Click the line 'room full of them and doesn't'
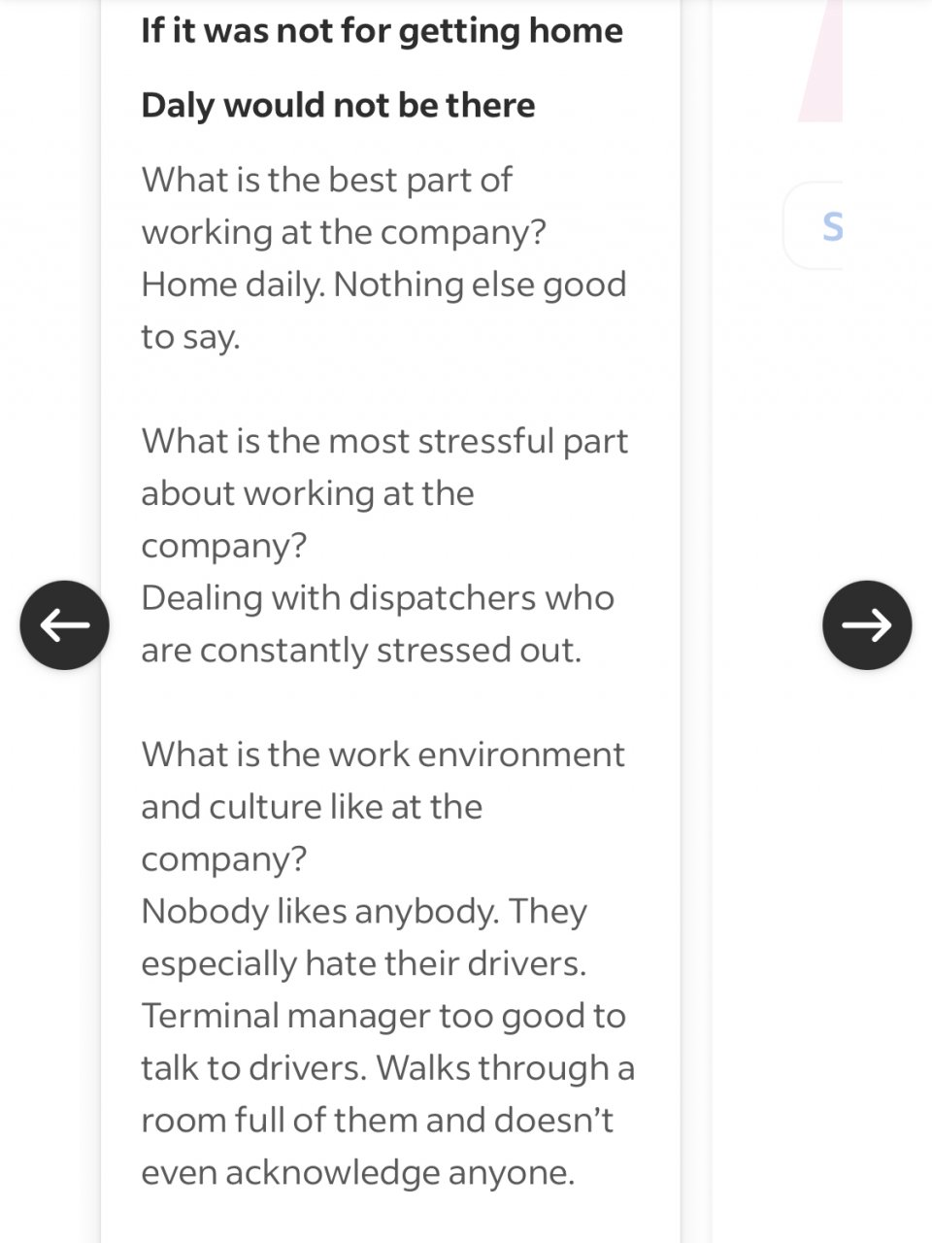Image resolution: width=932 pixels, height=1243 pixels. pyautogui.click(x=377, y=1121)
